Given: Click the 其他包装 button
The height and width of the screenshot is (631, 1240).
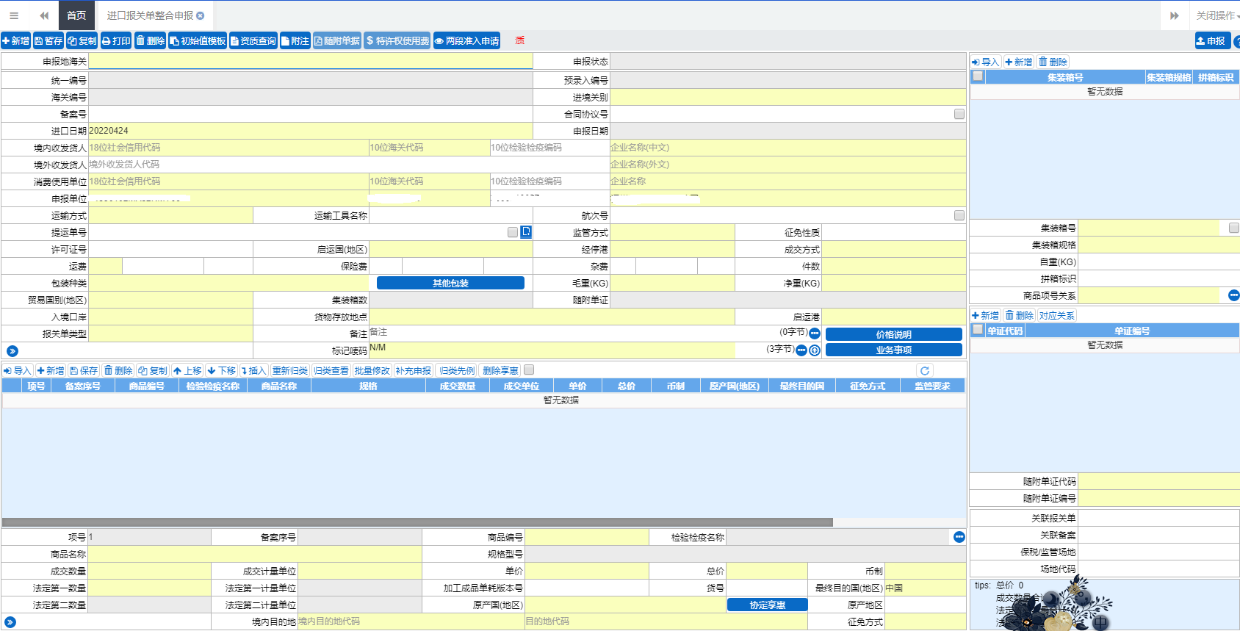Looking at the screenshot, I should click(x=450, y=284).
